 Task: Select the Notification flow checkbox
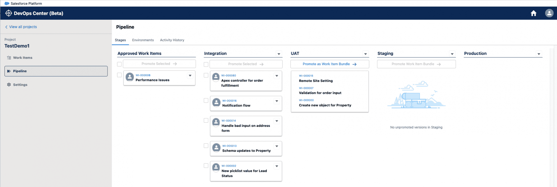click(x=206, y=100)
